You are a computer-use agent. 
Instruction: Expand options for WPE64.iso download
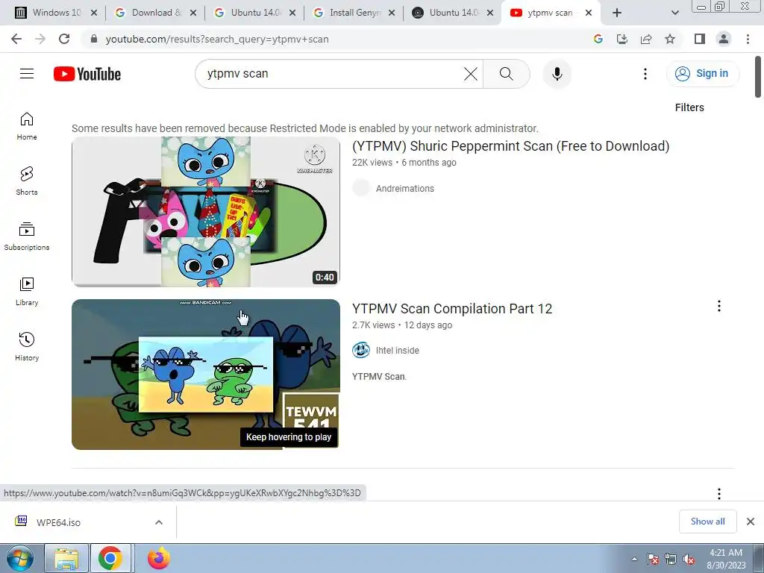[159, 522]
